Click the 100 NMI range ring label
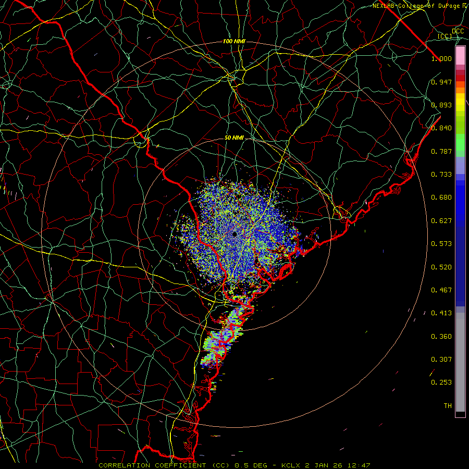 (234, 41)
